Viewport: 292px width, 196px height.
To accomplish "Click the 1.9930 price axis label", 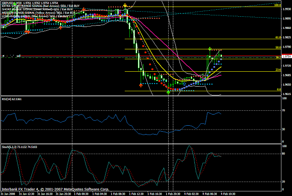I will click(x=287, y=9).
